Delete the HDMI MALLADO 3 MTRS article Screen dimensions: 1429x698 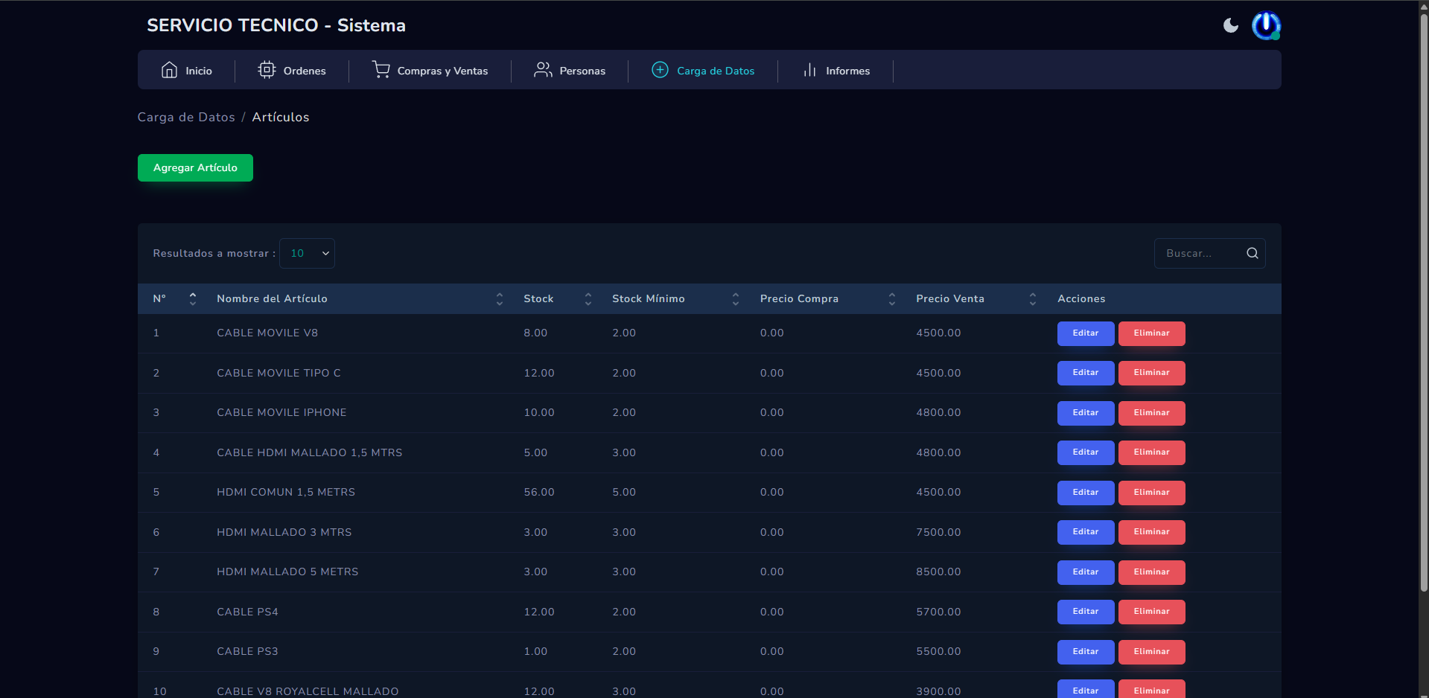[1150, 532]
